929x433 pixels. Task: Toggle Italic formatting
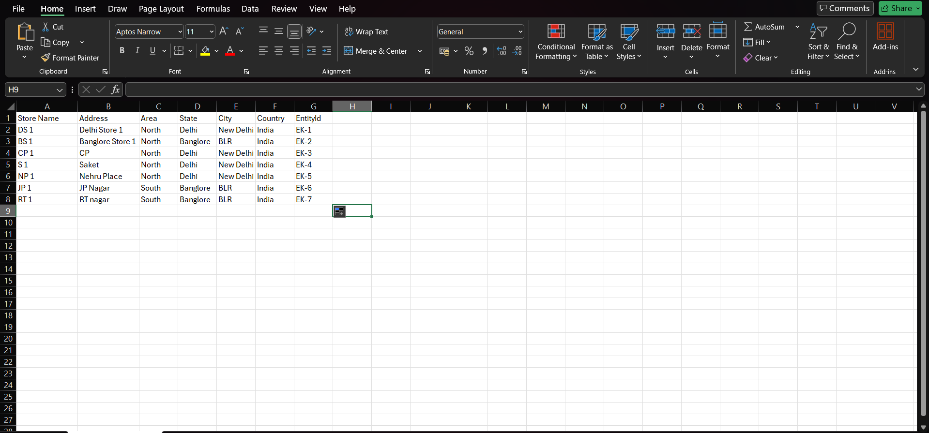(137, 51)
